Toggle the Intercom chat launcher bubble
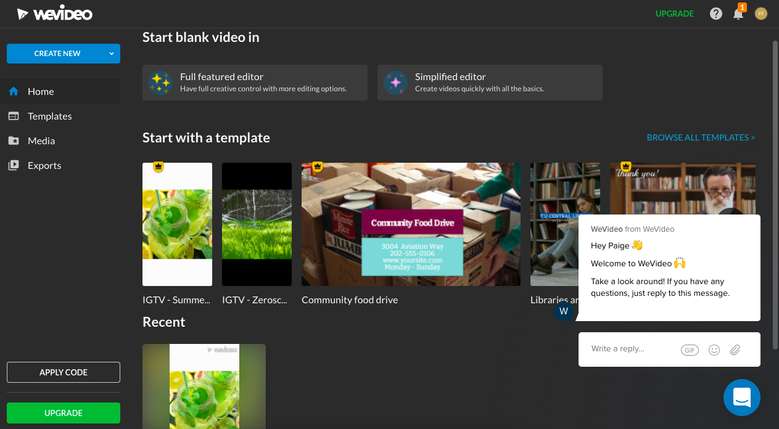This screenshot has width=779, height=429. point(741,398)
